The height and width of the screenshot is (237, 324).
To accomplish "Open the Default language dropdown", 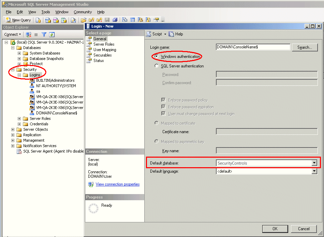I will 314,171.
